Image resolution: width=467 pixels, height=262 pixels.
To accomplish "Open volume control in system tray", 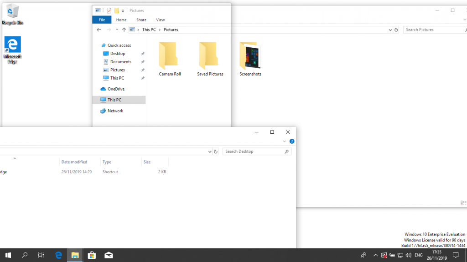I will point(408,255).
